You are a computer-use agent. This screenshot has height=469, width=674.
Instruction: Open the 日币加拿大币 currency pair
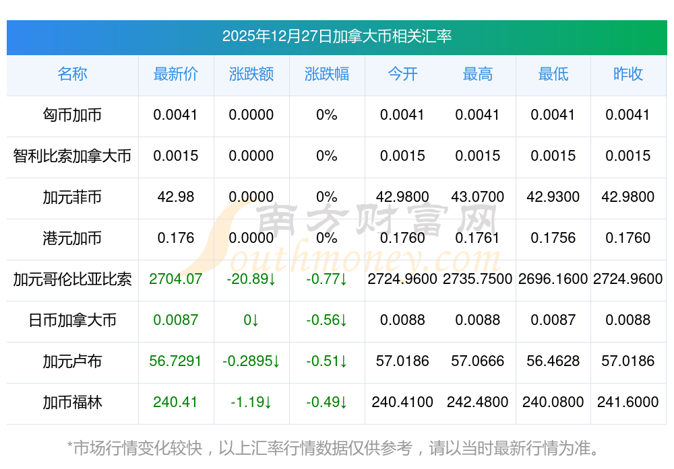click(72, 320)
